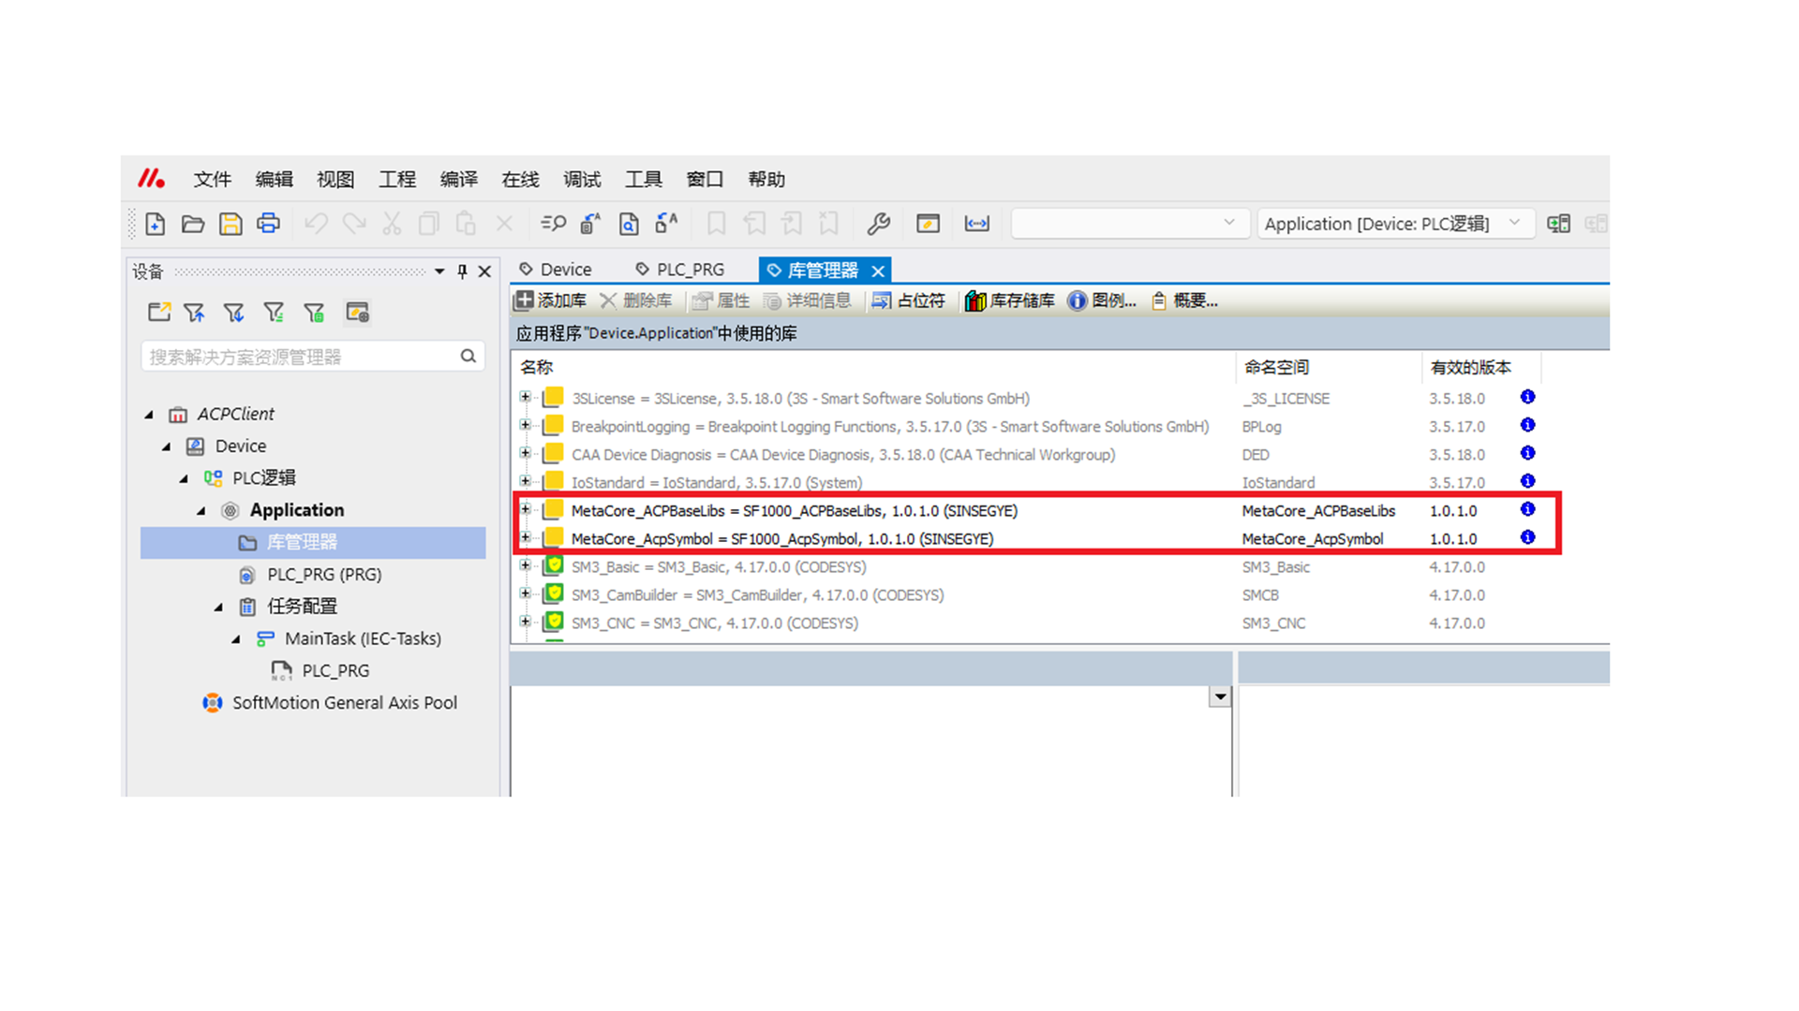
Task: Save project using the floppy disk icon
Action: point(230,224)
